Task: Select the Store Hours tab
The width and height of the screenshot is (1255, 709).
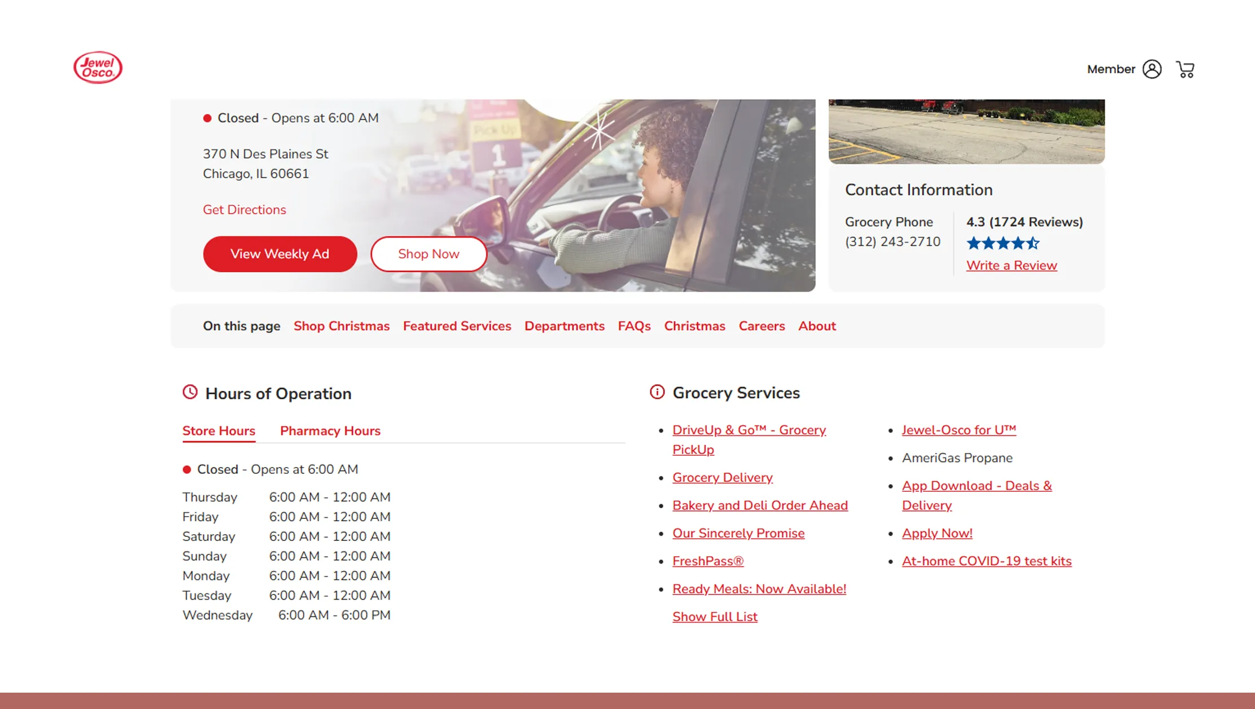Action: [218, 431]
